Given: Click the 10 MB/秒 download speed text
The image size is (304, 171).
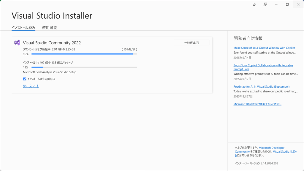Looking at the screenshot, I should pyautogui.click(x=129, y=49).
